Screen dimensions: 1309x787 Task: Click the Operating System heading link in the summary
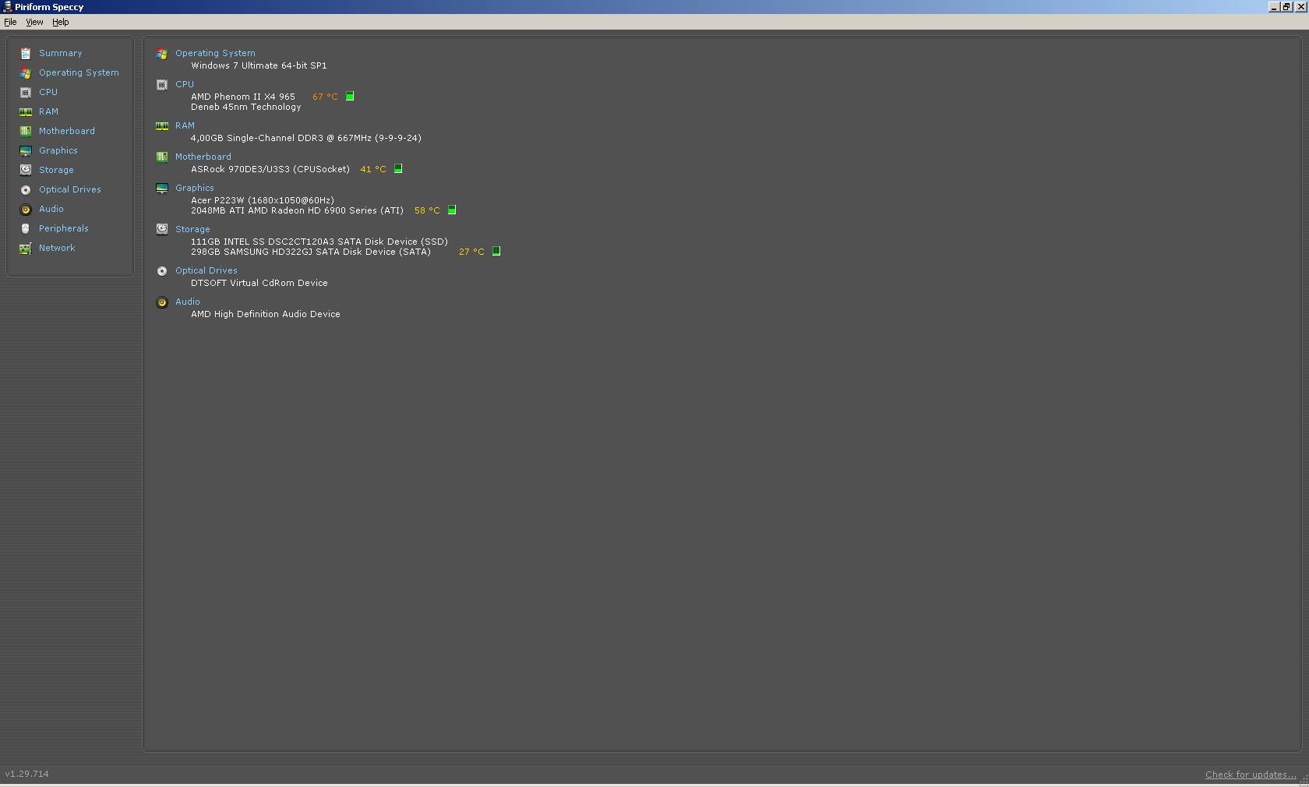point(215,54)
